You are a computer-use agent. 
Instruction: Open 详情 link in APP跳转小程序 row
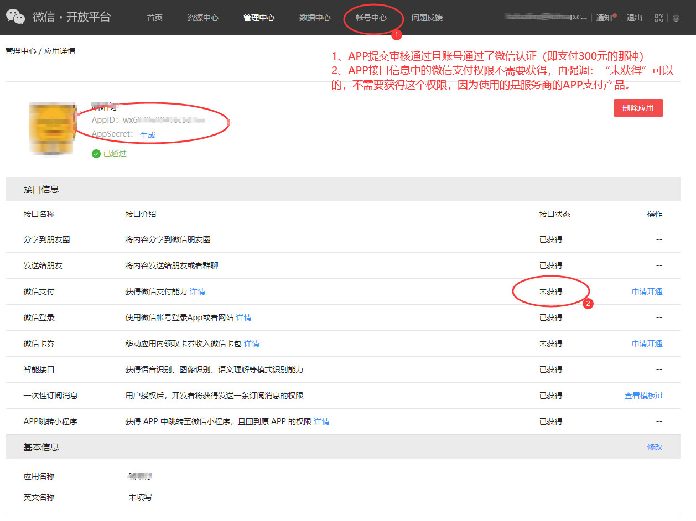pyautogui.click(x=321, y=421)
